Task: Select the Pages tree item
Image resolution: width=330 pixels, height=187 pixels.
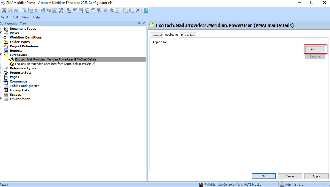Action: (15, 77)
